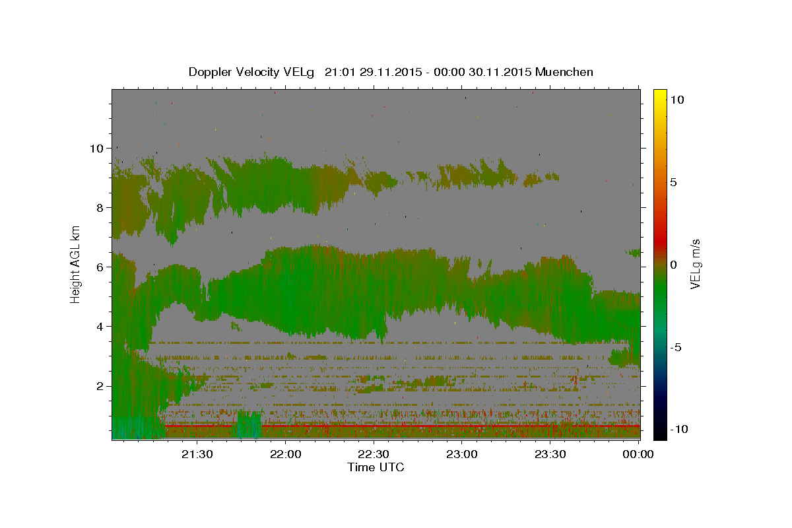Viewport: 792px width, 528px height.
Task: Click the 'Muenchen' location label in title
Action: point(564,72)
